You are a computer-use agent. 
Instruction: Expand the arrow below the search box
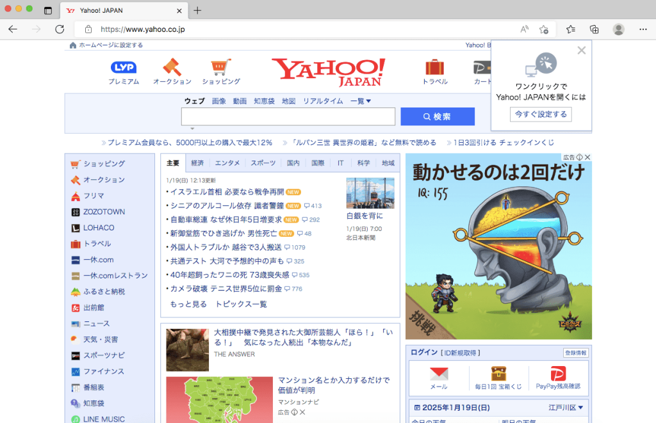coord(192,129)
